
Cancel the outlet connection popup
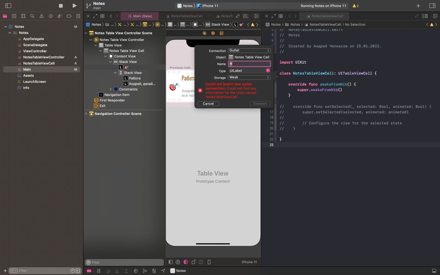click(208, 103)
